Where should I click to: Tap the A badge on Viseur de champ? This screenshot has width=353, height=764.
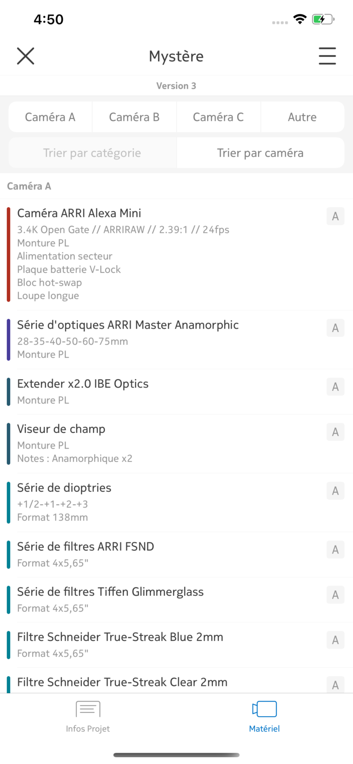coord(336,432)
